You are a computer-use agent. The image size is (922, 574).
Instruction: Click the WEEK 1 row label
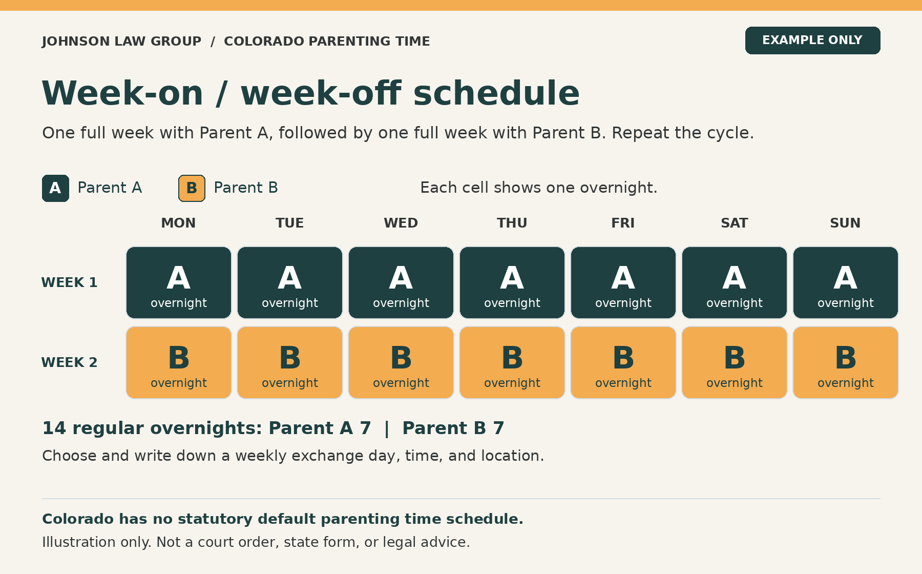coord(69,282)
